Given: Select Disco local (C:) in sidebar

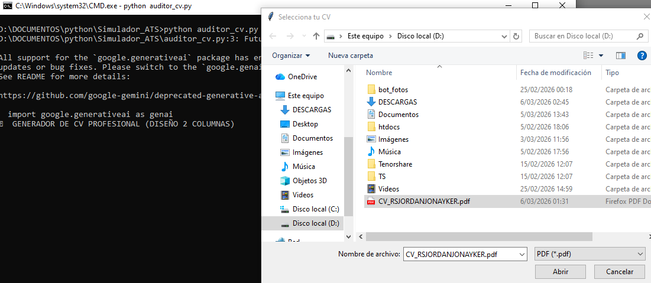Looking at the screenshot, I should pos(315,209).
